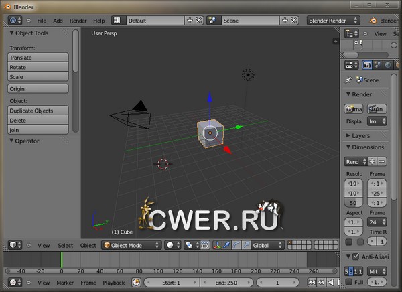The image size is (402, 292).
Task: Click the Render properties camera tab icon
Action: pos(367,65)
